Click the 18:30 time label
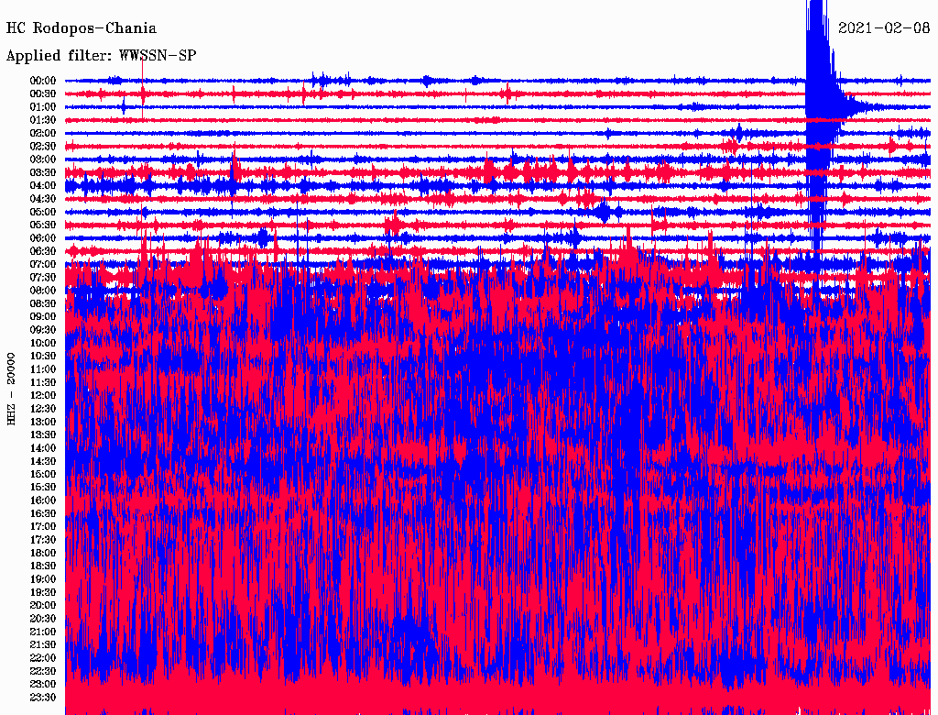The image size is (938, 715). [43, 566]
